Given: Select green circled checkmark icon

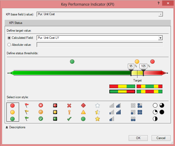Looking at the screenshot, I should [x=41, y=119].
